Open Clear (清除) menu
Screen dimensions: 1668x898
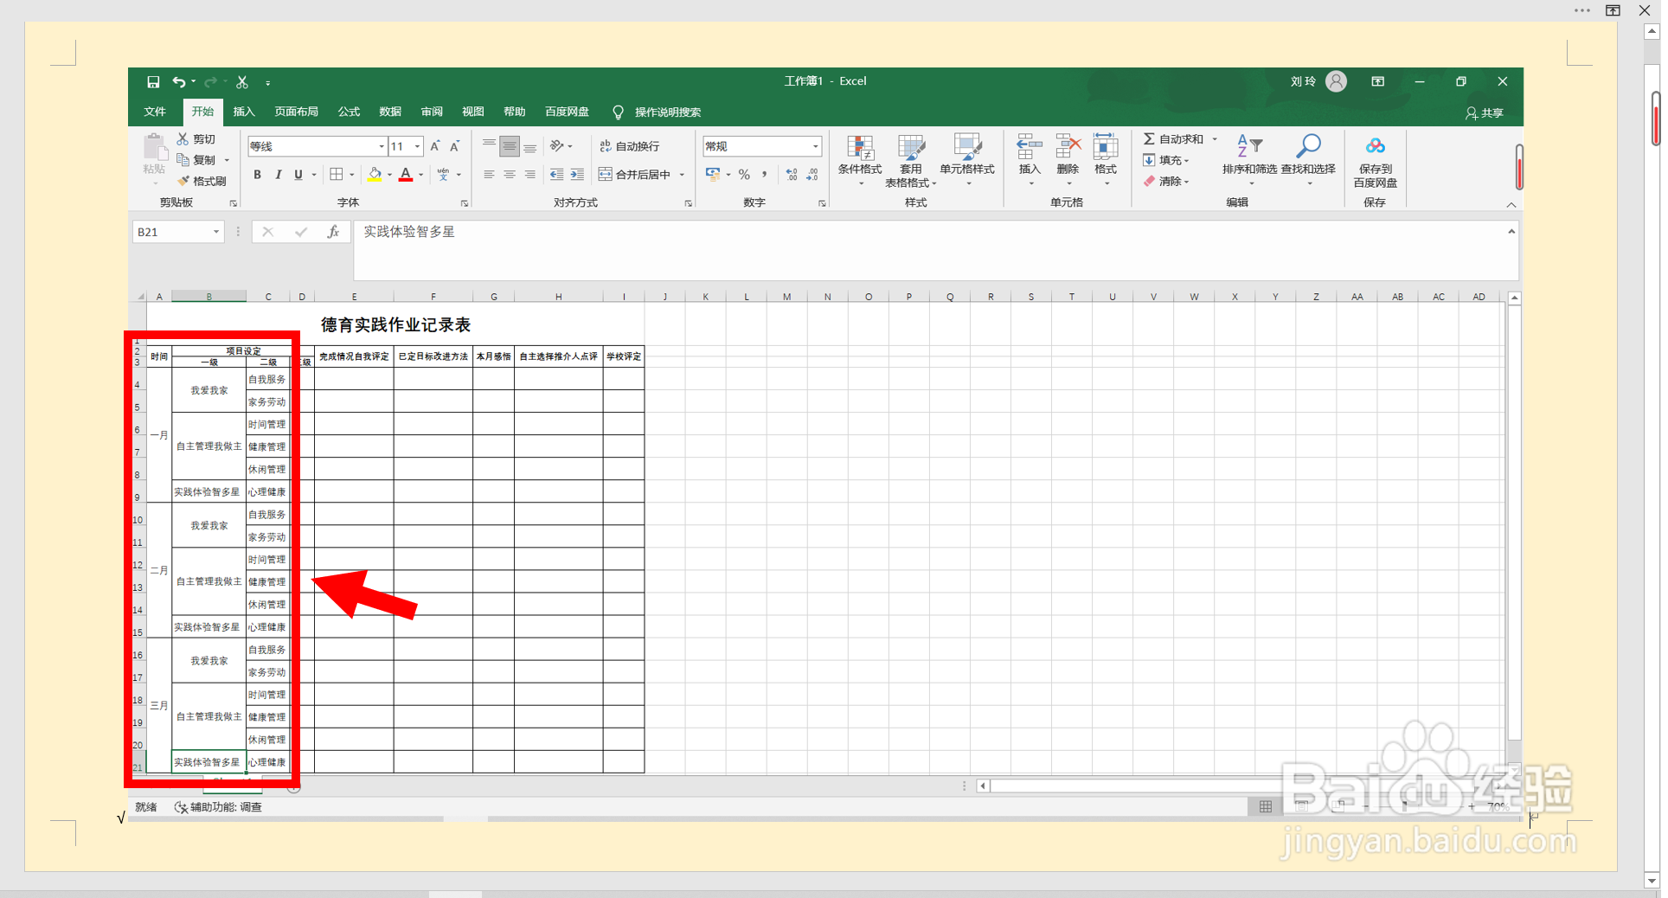point(1166,182)
